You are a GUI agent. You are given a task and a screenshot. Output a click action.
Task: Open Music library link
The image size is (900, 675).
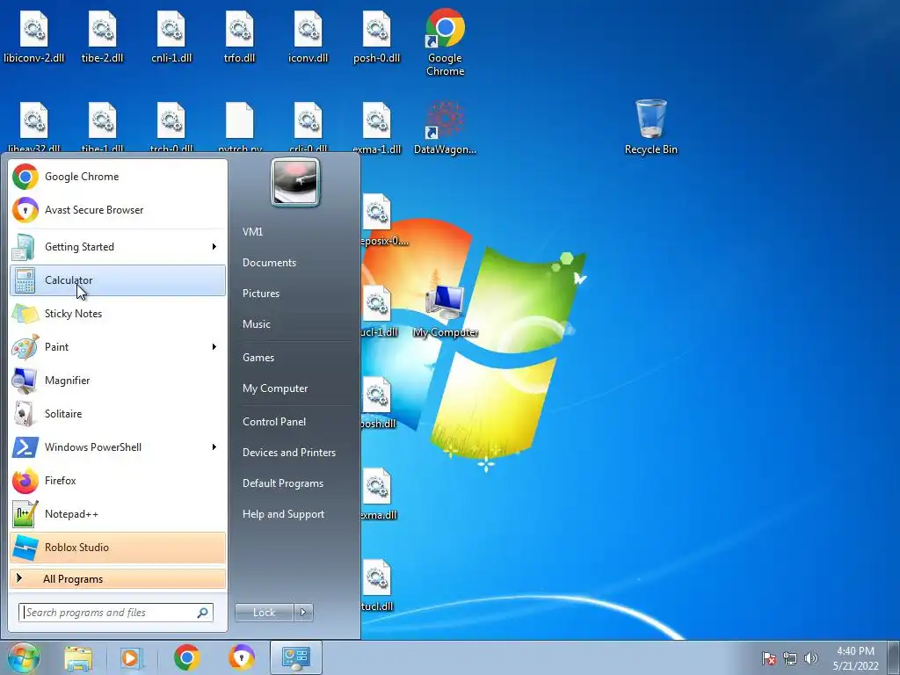point(256,324)
